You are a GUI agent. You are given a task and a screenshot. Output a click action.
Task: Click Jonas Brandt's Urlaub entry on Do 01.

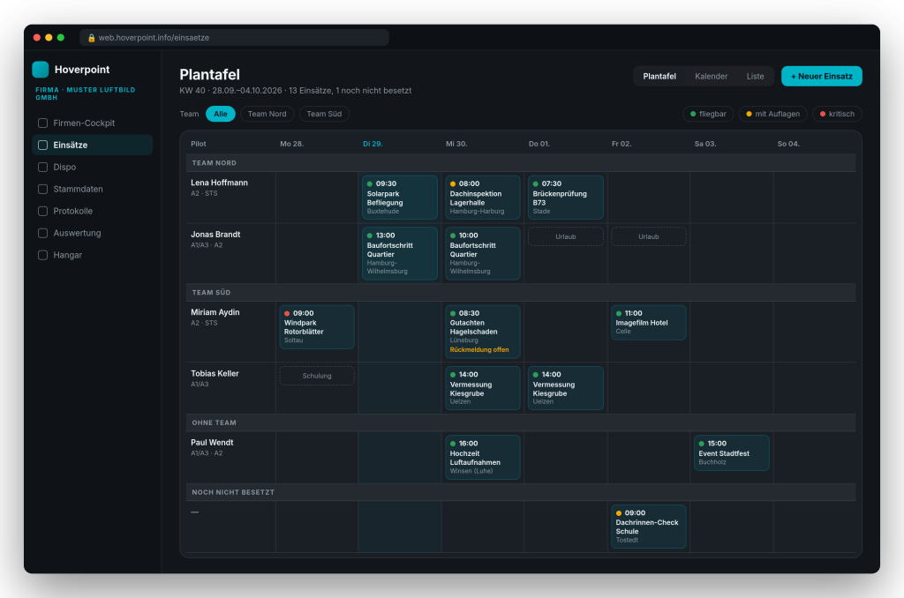[x=566, y=236]
